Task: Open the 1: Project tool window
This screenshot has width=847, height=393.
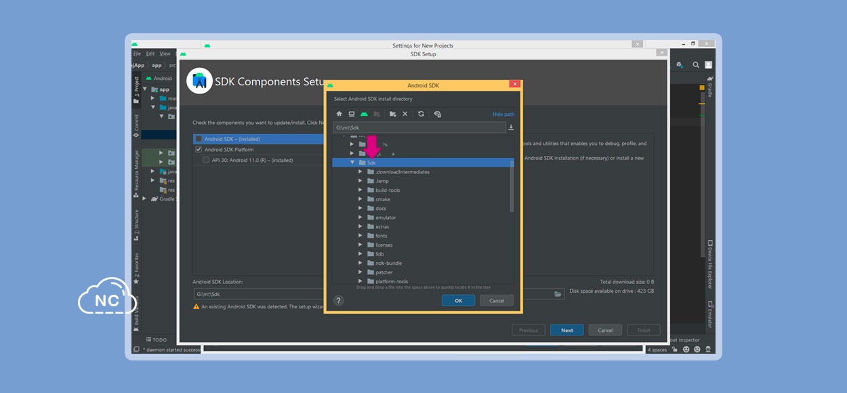Action: click(136, 90)
